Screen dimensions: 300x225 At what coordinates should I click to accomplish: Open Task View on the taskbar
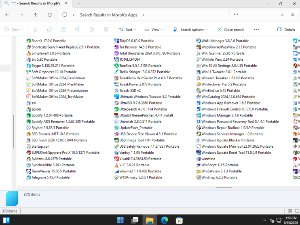pos(135,220)
